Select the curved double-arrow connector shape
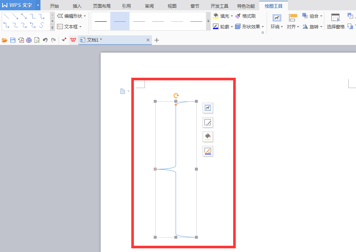This screenshot has height=252, width=356. [x=33, y=25]
